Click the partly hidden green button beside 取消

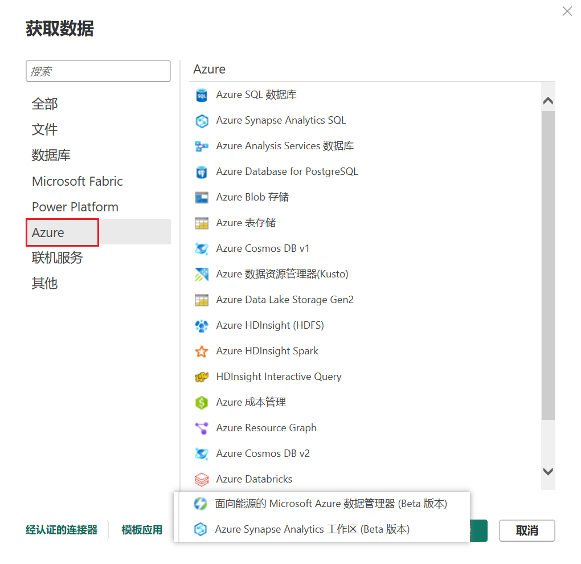click(478, 530)
